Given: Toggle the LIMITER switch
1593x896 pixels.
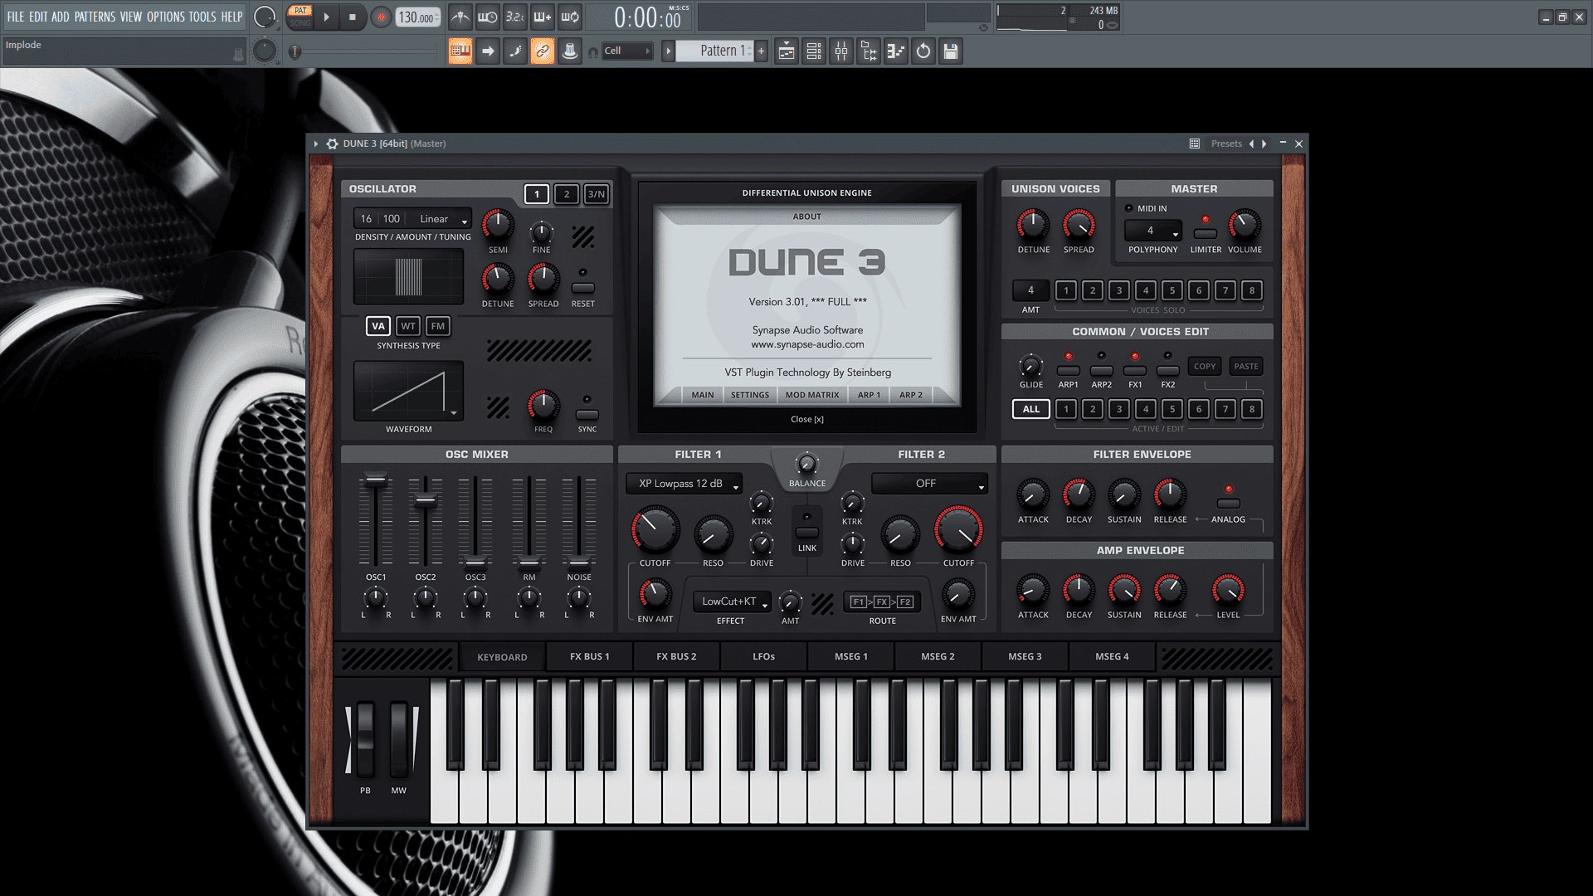Looking at the screenshot, I should pyautogui.click(x=1206, y=233).
